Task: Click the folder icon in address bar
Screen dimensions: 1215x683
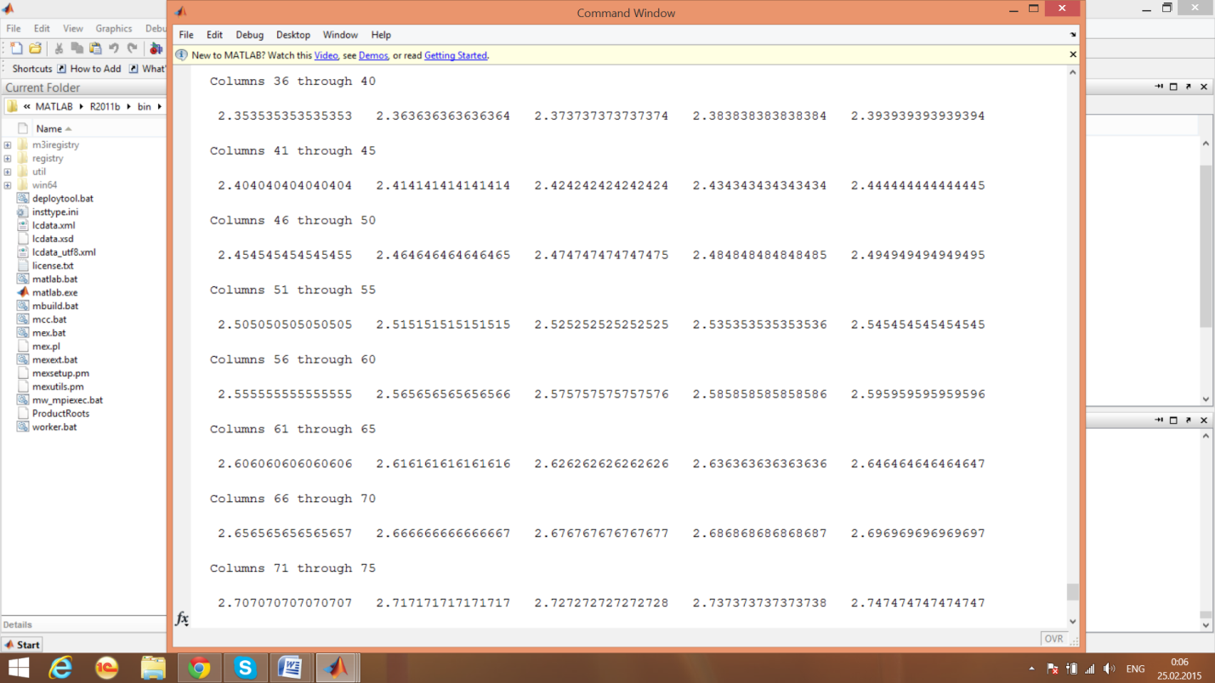Action: pos(12,107)
